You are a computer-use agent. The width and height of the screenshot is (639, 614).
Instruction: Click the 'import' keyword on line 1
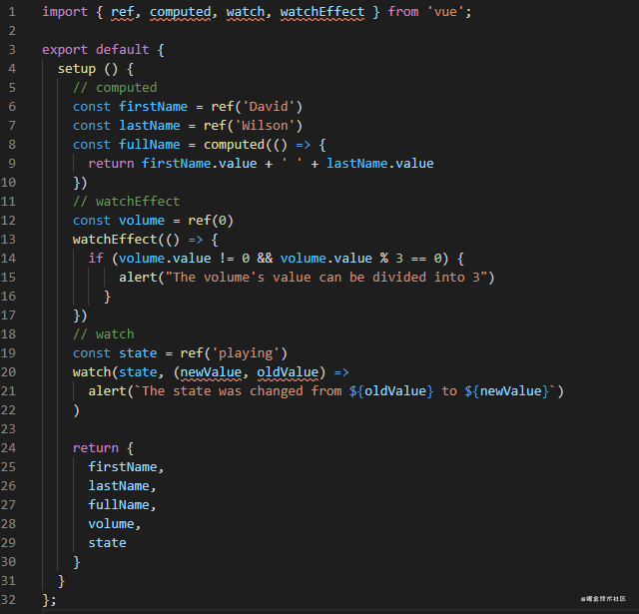click(65, 12)
